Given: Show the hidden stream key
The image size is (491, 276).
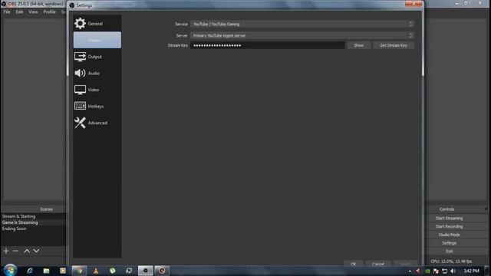Looking at the screenshot, I should point(359,45).
